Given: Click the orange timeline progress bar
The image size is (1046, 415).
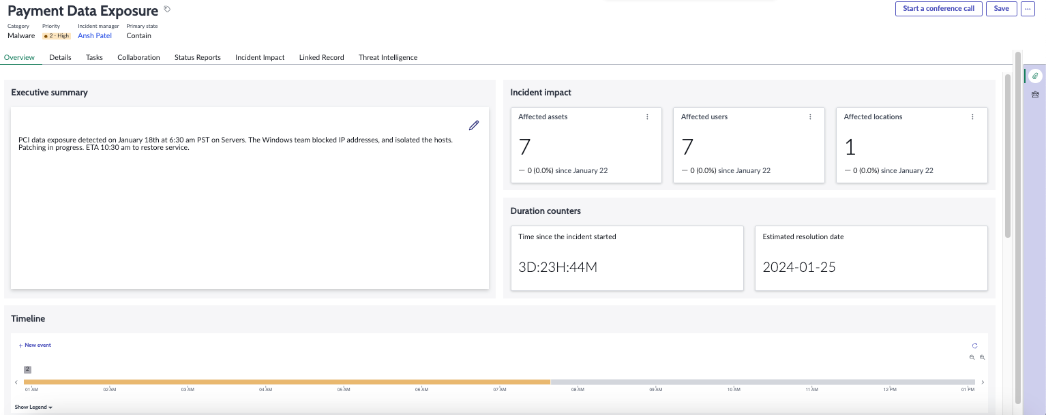Looking at the screenshot, I should click(287, 382).
